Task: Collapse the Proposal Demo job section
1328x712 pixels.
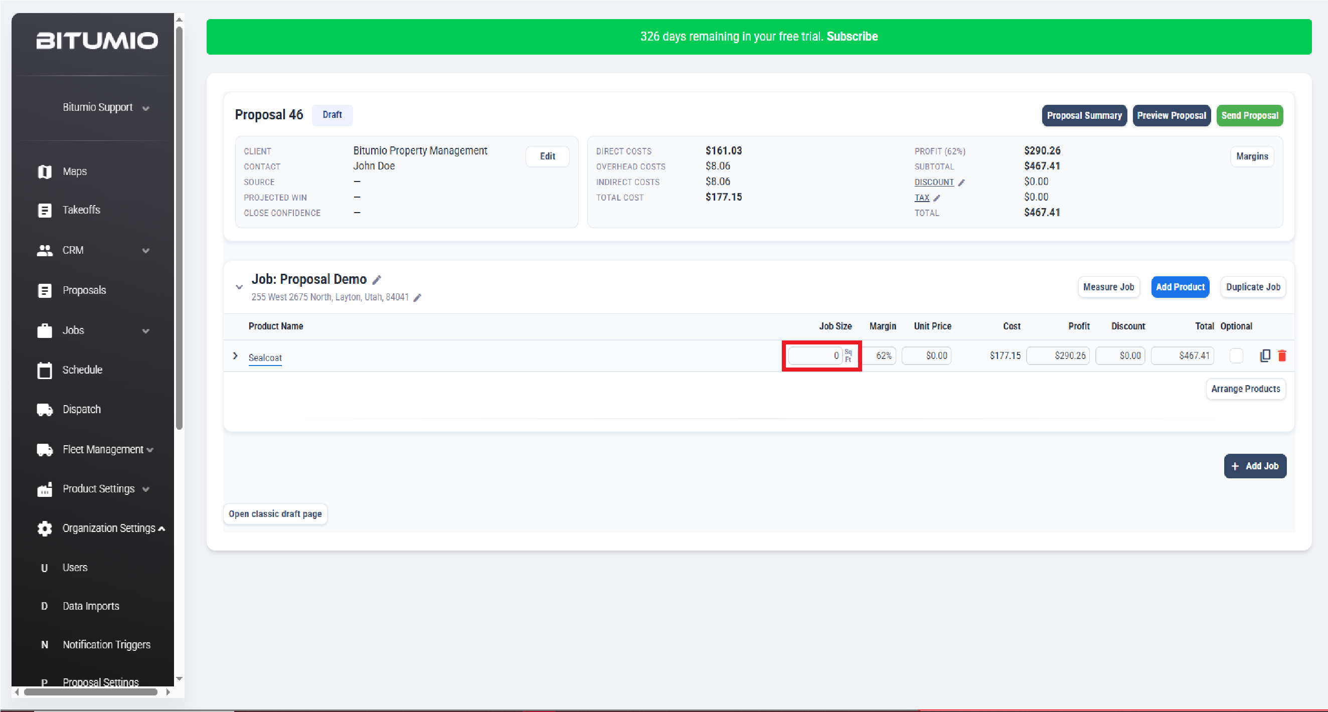Action: [239, 287]
